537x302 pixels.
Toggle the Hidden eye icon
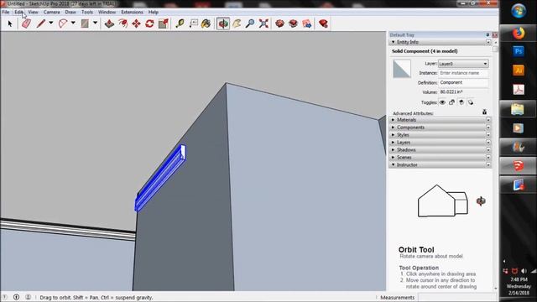[x=442, y=102]
